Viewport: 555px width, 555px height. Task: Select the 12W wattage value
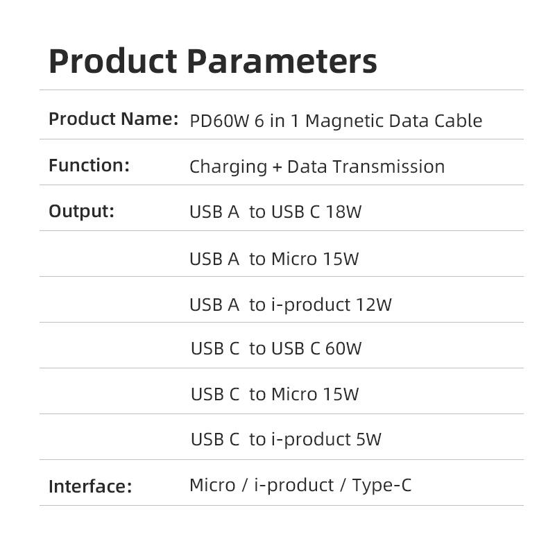point(373,305)
